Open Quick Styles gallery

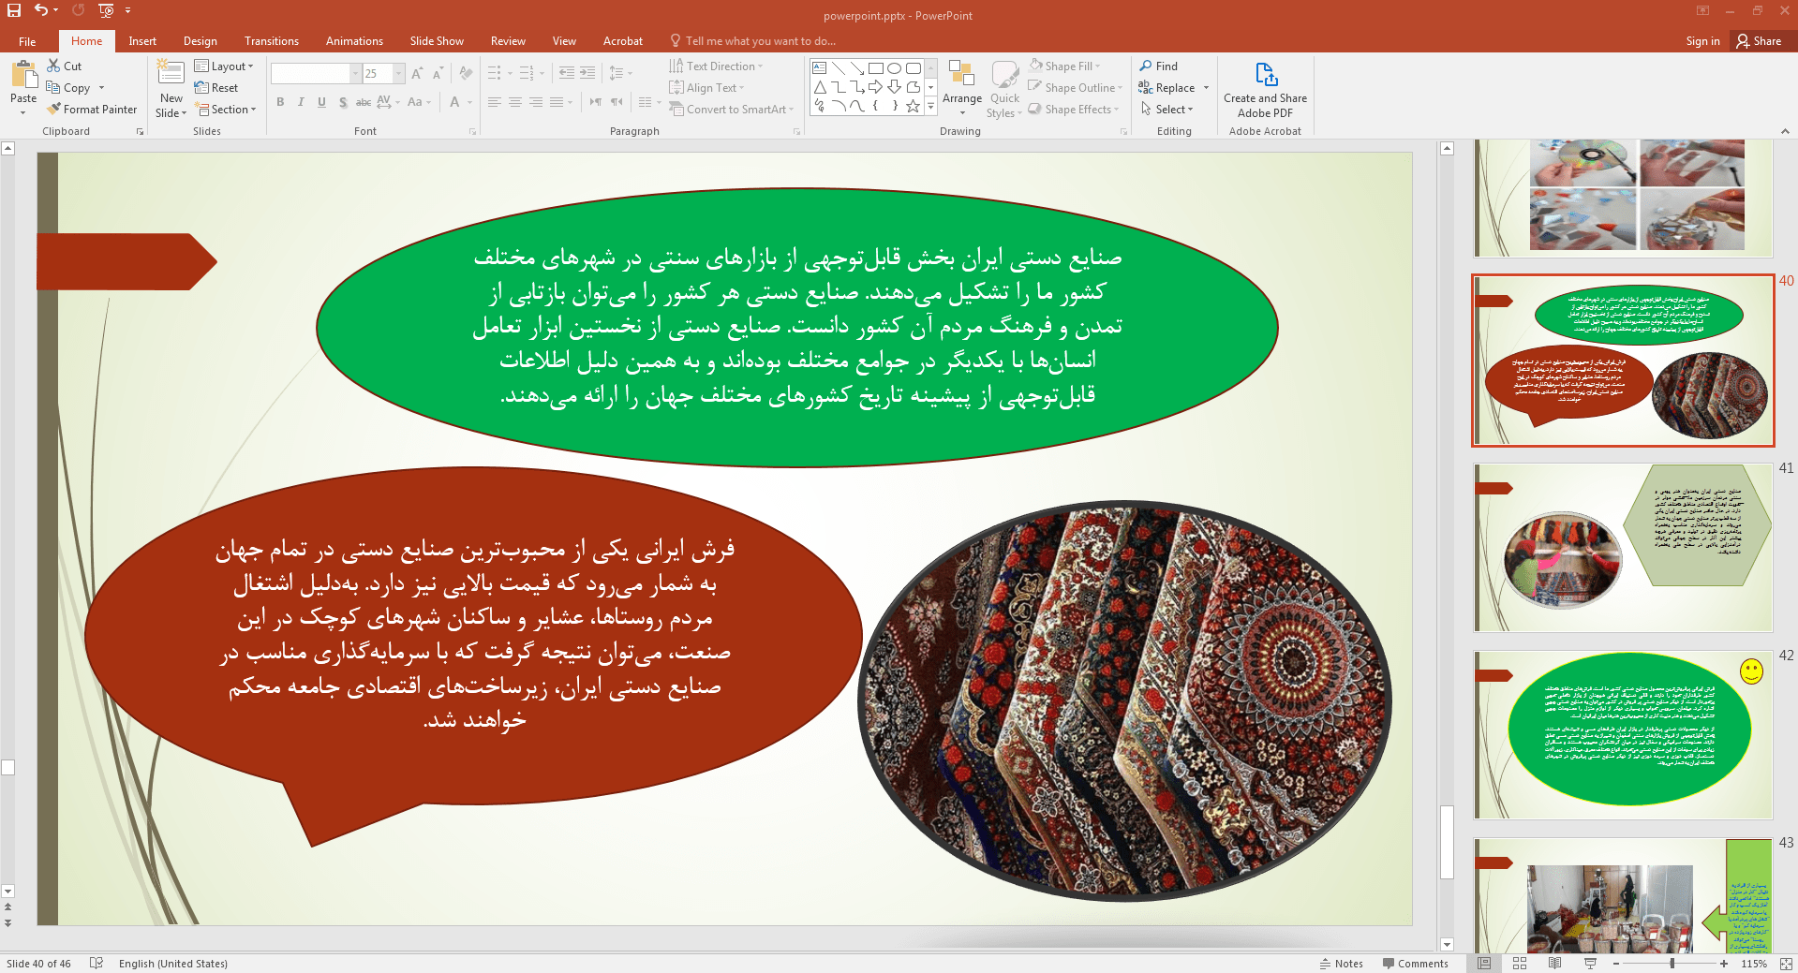pos(1004,89)
